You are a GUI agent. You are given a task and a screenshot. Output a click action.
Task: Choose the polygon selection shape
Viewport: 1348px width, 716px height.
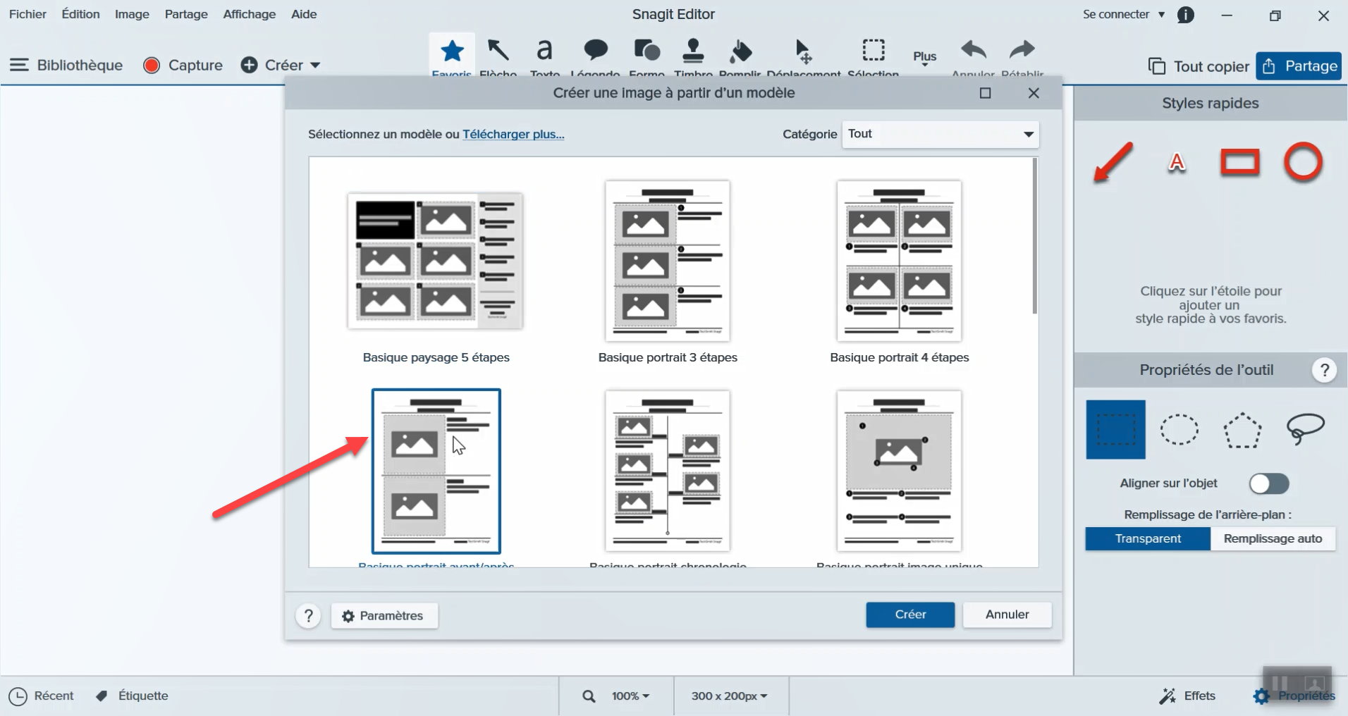click(1242, 430)
